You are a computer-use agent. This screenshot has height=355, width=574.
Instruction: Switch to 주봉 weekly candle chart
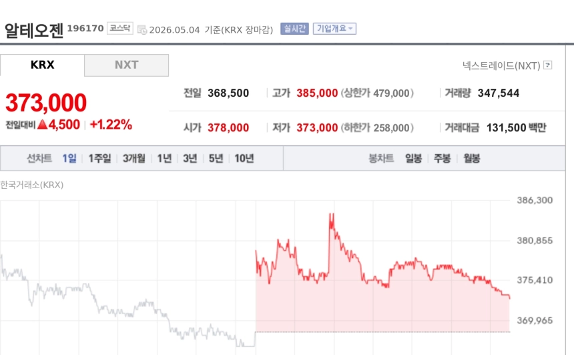(x=443, y=158)
